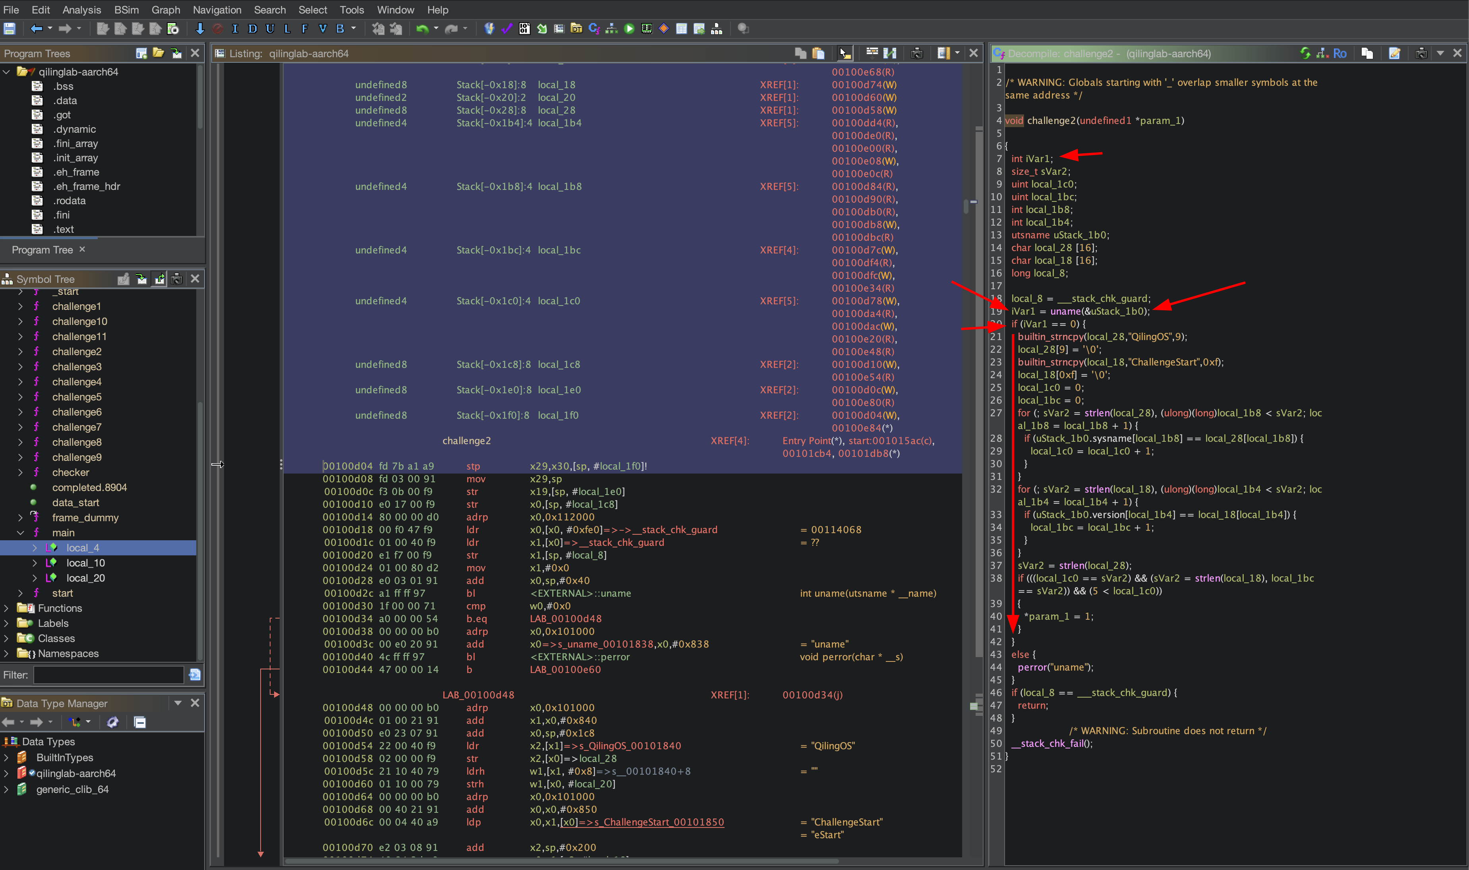Click the blue back navigation arrow
This screenshot has width=1469, height=870.
(36, 28)
